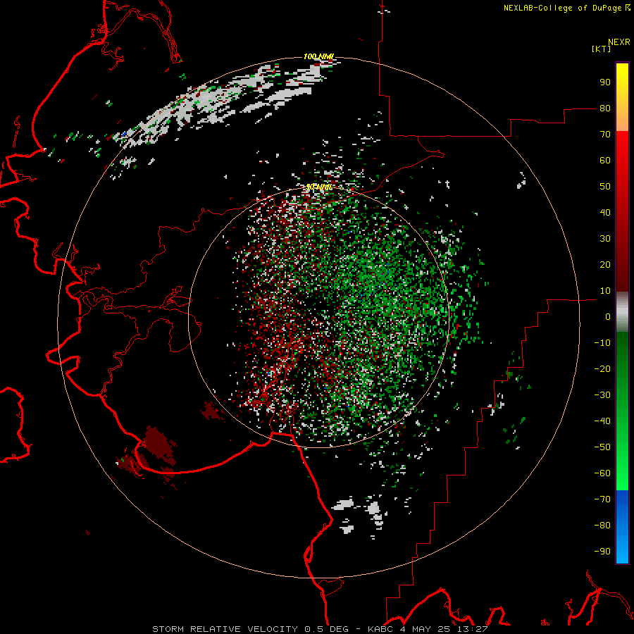Screen dimensions: 634x634
Task: Click the -90 knot scale label
Action: [602, 552]
